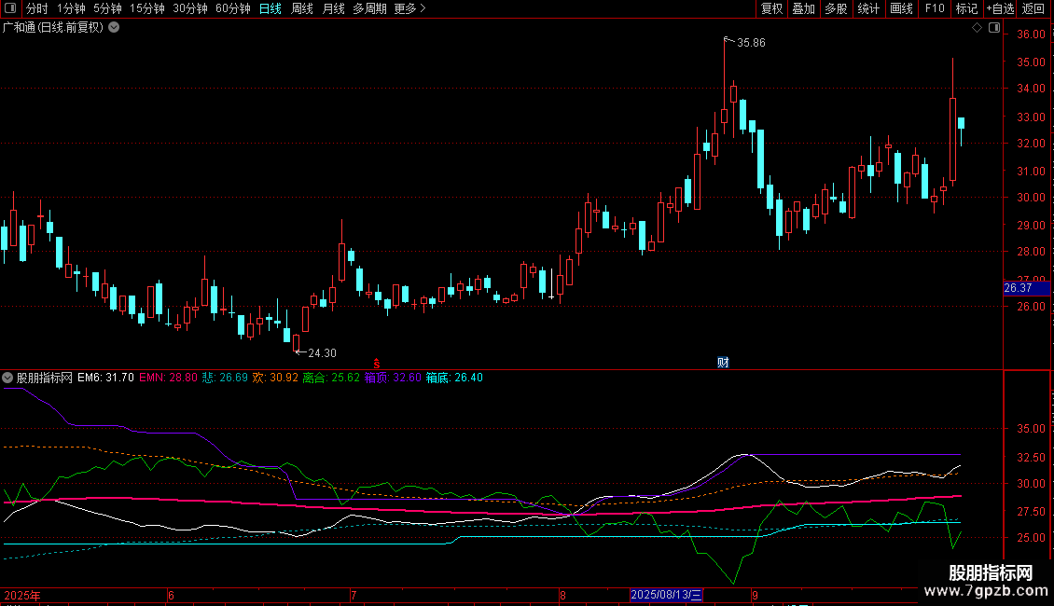Click 箱底: 26.40 indicator value

(454, 378)
